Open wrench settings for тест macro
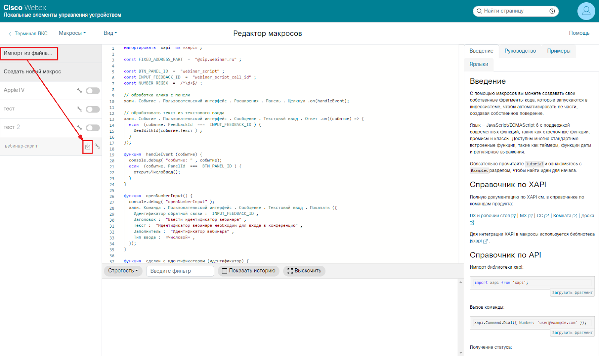The image size is (599, 358). tap(79, 109)
